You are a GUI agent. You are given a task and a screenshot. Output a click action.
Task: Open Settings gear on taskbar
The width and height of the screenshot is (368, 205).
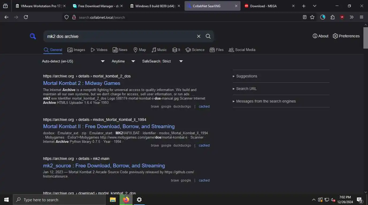tap(139, 200)
